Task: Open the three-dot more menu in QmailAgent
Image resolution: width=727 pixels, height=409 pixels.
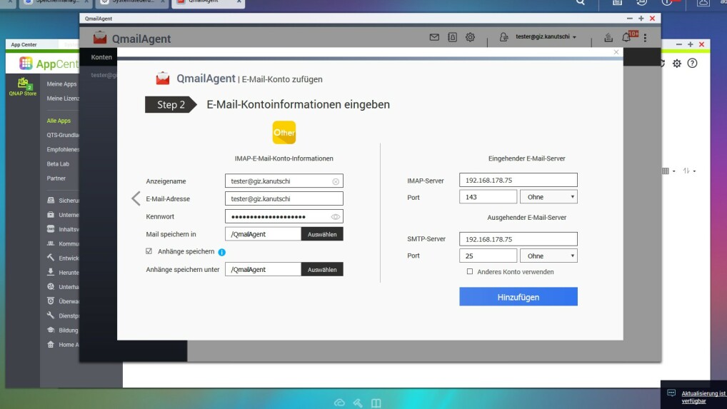Action: [645, 37]
